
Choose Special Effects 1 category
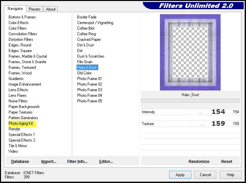pyautogui.click(x=22, y=135)
